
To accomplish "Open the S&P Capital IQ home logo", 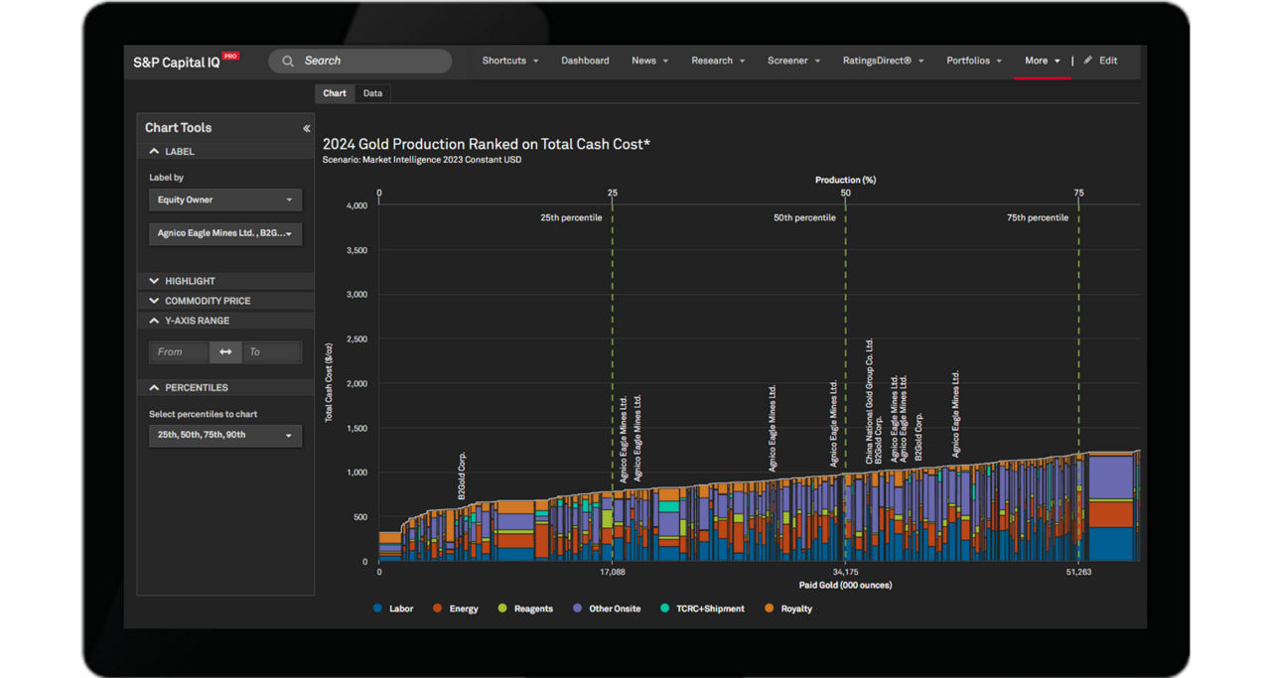I will coord(187,62).
